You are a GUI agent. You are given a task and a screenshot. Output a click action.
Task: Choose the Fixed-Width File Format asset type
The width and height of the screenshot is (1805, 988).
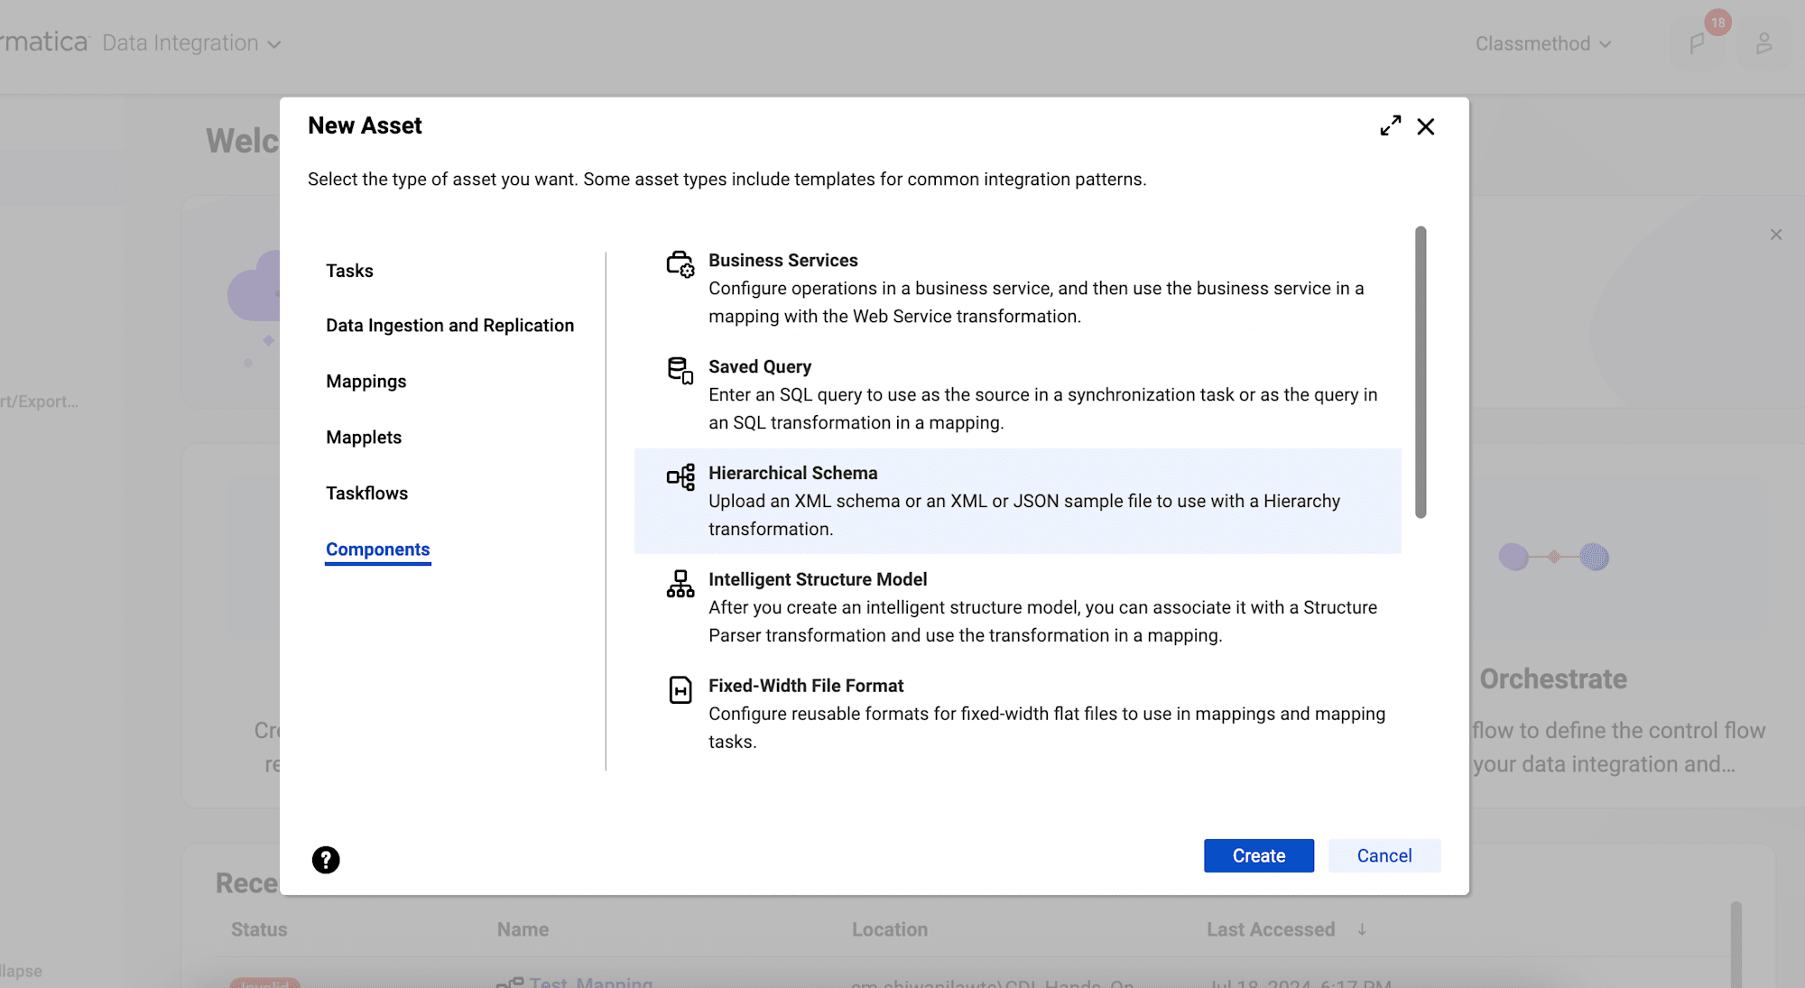click(1018, 714)
